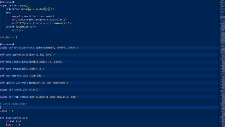
Task: Click the 'end_timestamp' parameter
Action: coord(56,83)
